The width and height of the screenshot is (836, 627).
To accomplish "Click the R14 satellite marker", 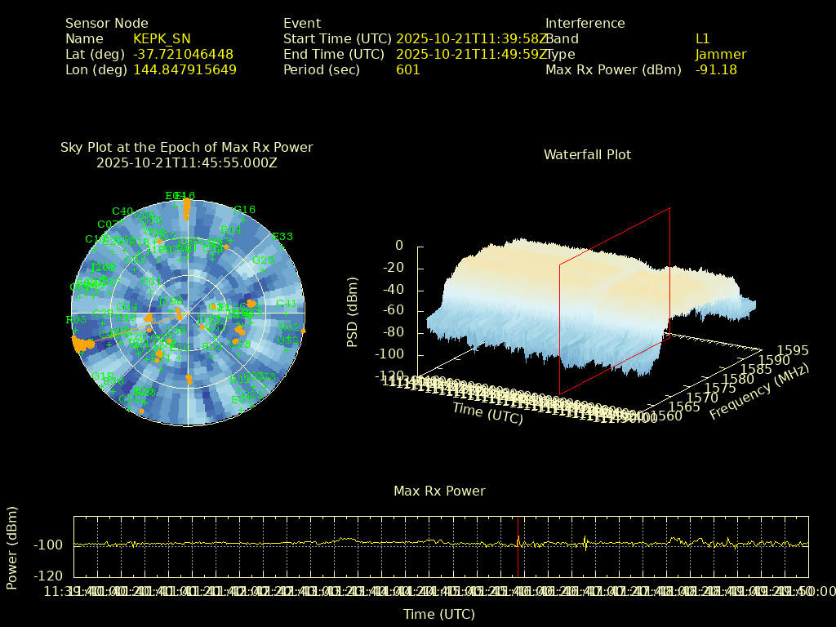I will pos(231,230).
